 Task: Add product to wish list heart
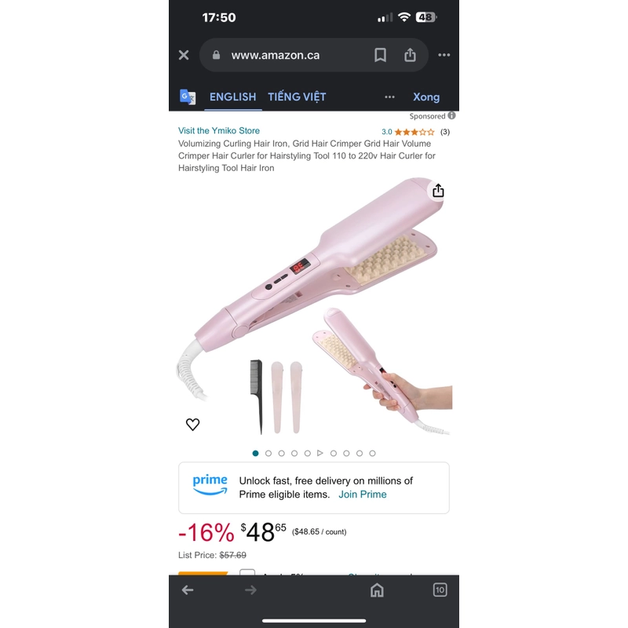click(192, 424)
